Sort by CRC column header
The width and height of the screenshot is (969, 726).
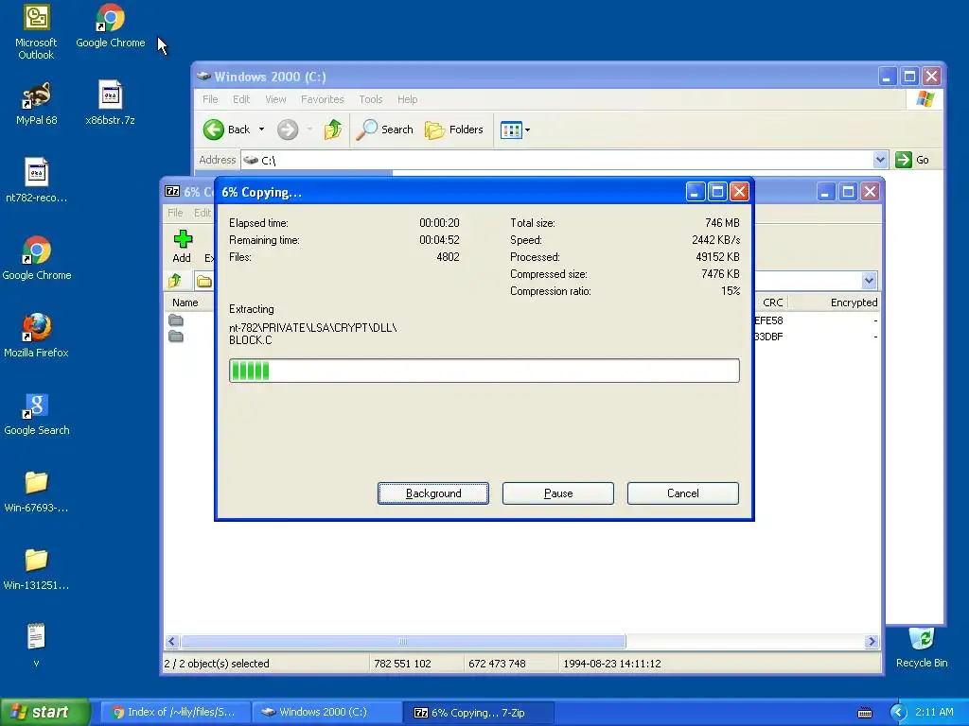(x=772, y=302)
